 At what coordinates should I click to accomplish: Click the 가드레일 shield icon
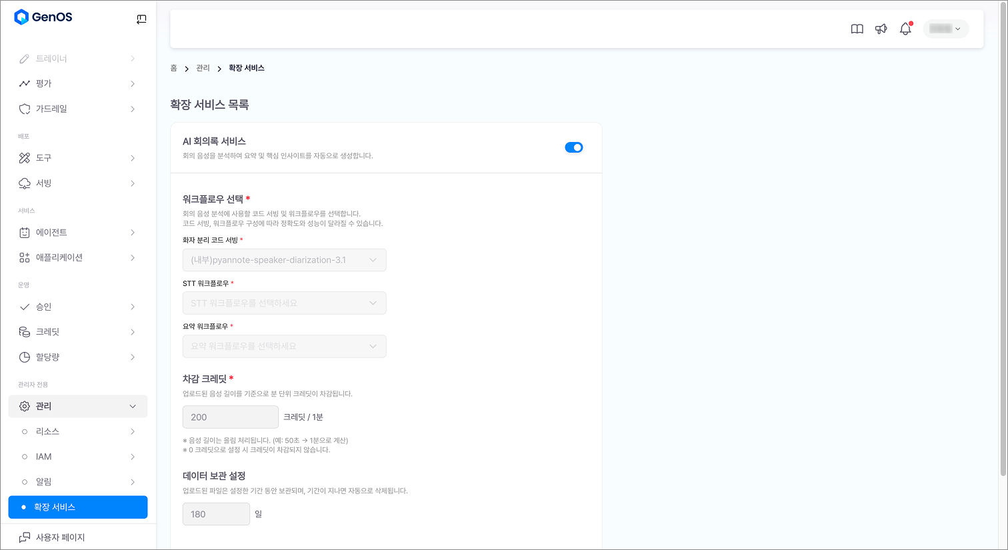coord(25,109)
